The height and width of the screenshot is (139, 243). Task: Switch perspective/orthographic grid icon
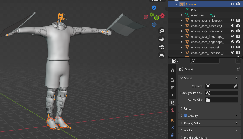click(162, 55)
